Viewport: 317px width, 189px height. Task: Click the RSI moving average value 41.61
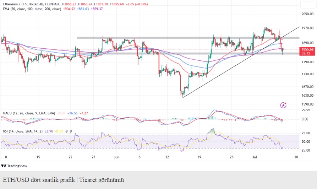(x=59, y=131)
